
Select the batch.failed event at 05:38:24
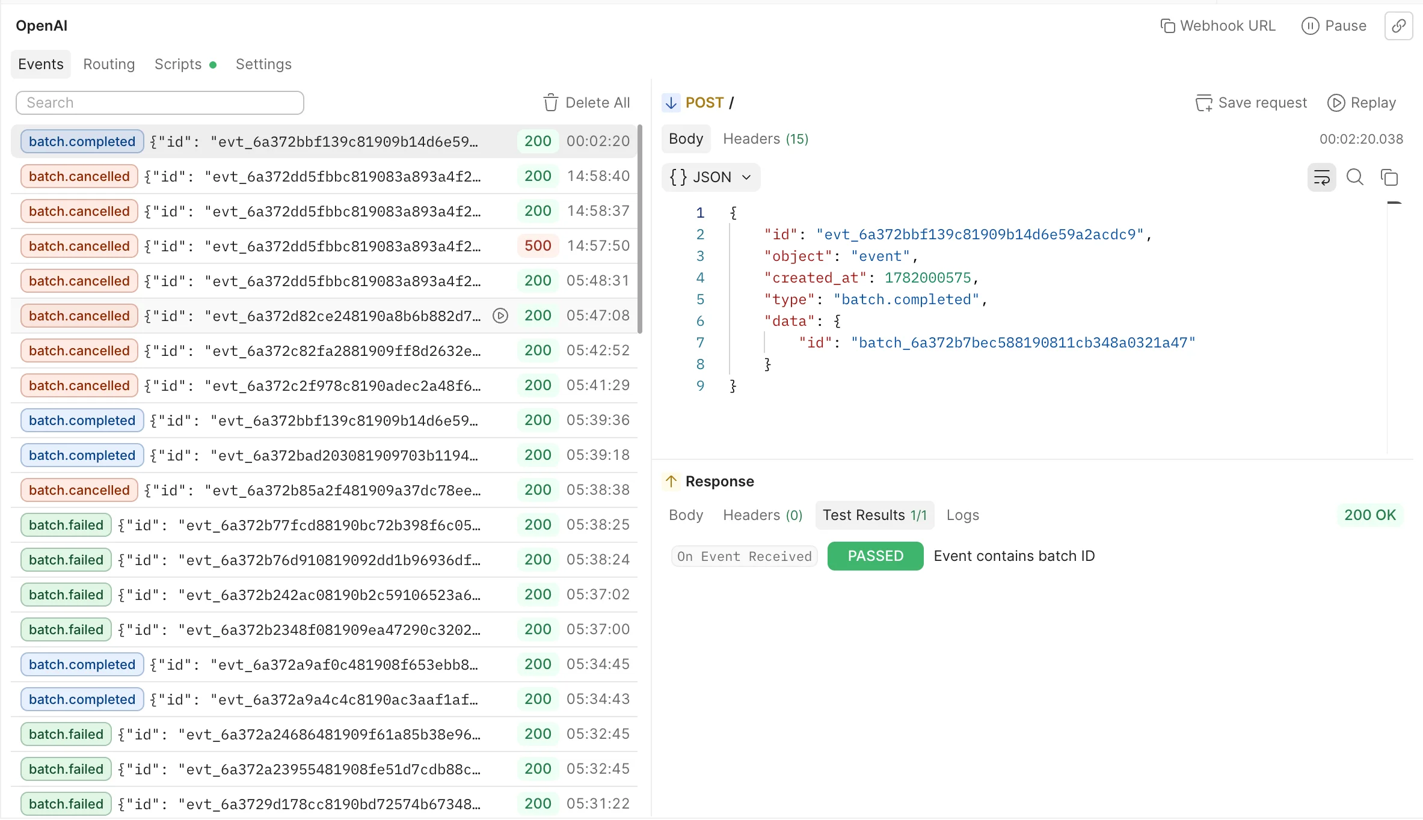(324, 560)
